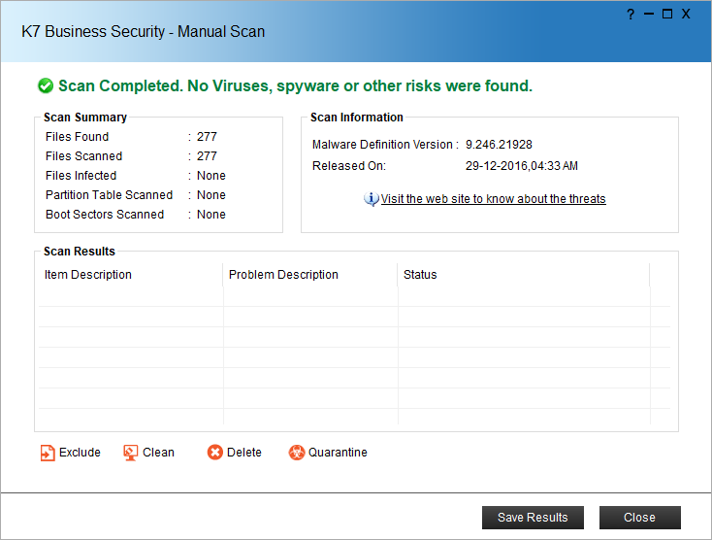Click the Status column header

[x=420, y=275]
